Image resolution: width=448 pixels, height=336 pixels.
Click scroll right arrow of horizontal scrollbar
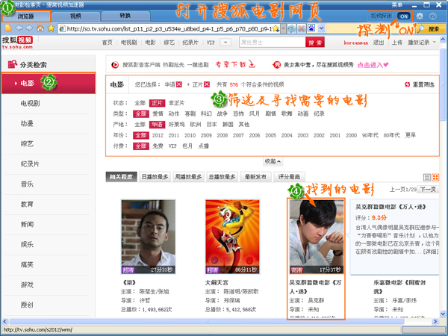[435, 321]
